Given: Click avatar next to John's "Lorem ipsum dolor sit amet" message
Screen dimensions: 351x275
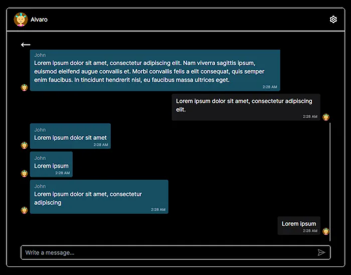Looking at the screenshot, I should point(24,145).
